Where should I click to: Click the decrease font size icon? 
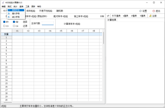(9, 17)
